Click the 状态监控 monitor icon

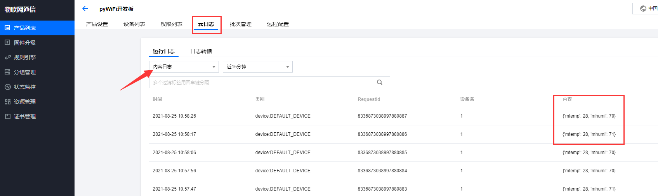[x=7, y=87]
